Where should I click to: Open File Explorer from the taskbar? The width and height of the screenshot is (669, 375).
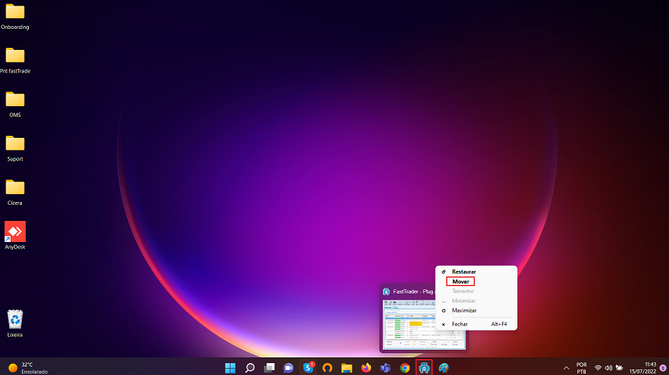346,367
